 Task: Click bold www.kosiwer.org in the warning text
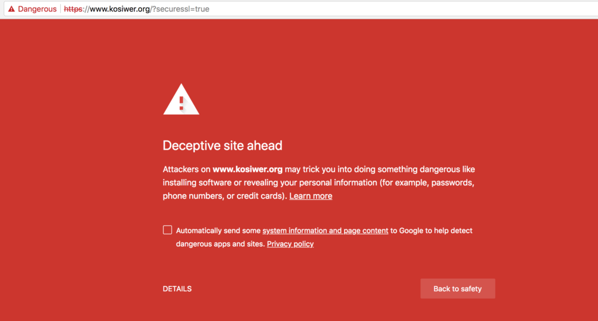click(248, 169)
